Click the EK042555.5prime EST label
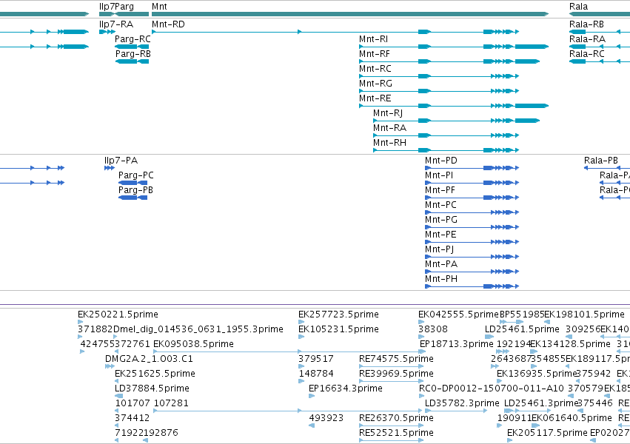Screen dimensions: 630x444 coord(458,314)
